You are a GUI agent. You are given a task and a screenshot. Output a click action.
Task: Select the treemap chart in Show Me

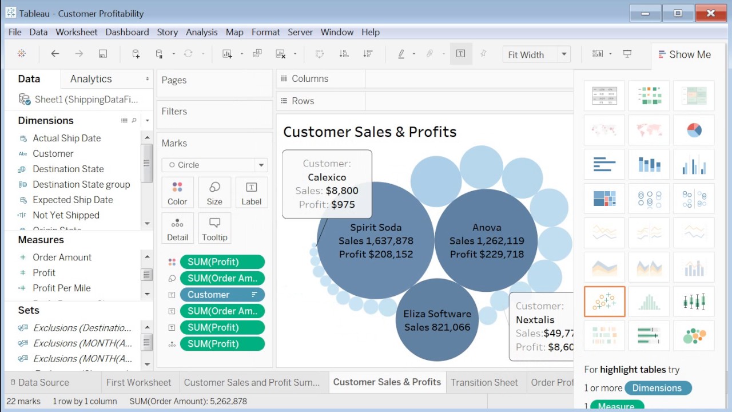[x=604, y=199]
